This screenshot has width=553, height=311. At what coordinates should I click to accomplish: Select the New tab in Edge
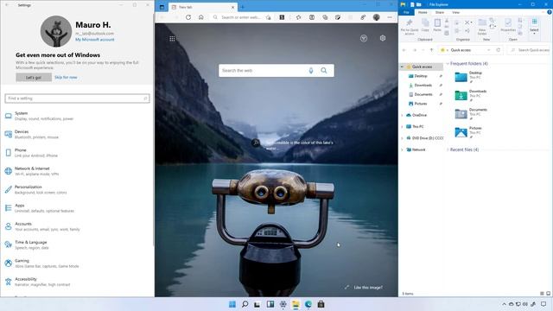tap(203, 7)
